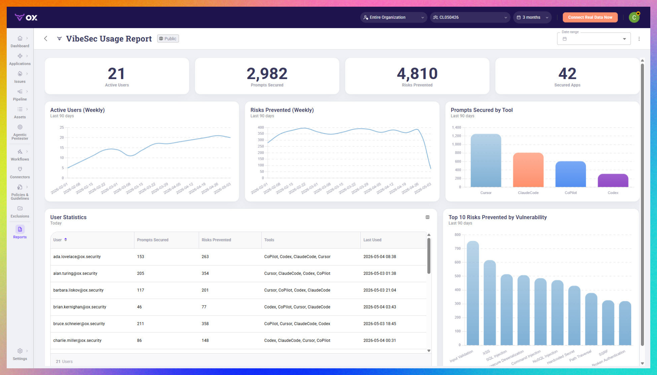Click the 2,982 Prompts Secured card

(267, 76)
